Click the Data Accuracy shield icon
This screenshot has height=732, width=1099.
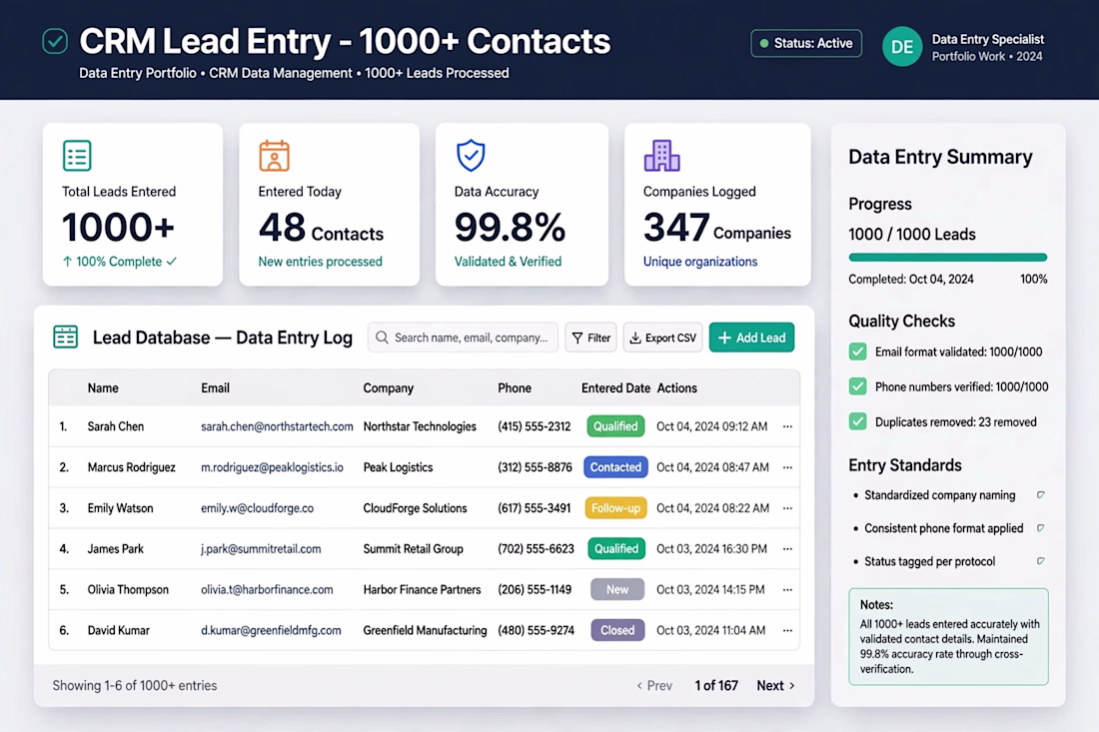(x=471, y=156)
